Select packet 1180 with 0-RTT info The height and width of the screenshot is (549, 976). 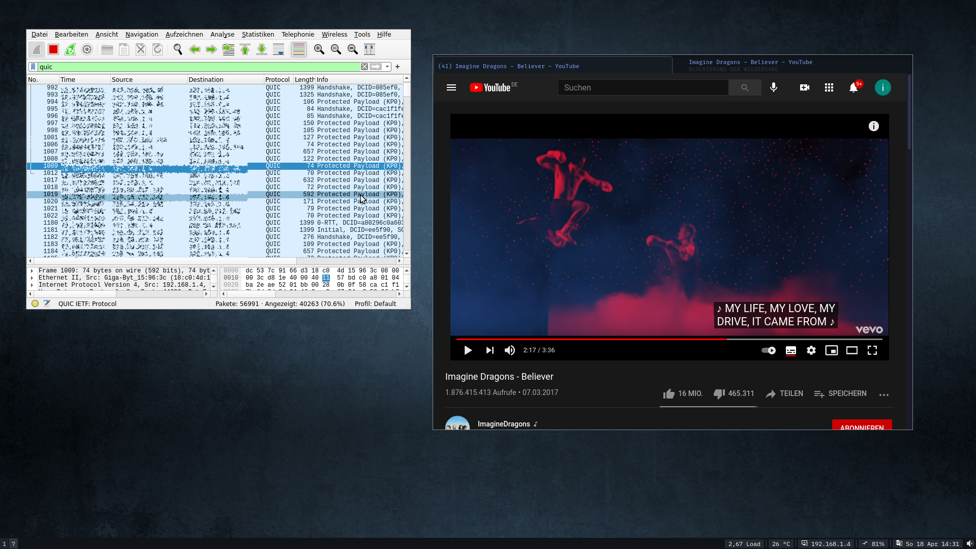click(216, 223)
